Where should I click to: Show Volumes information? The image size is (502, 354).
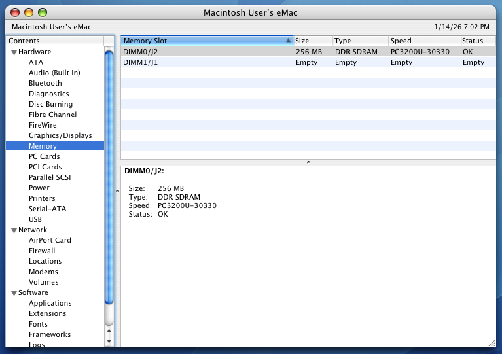[44, 282]
